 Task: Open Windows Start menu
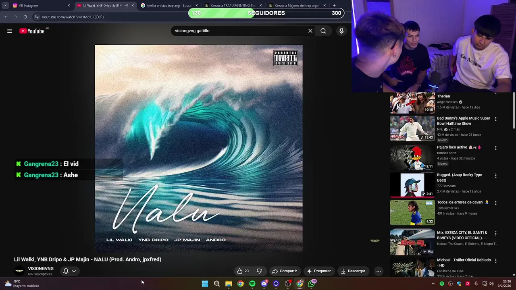(205, 284)
